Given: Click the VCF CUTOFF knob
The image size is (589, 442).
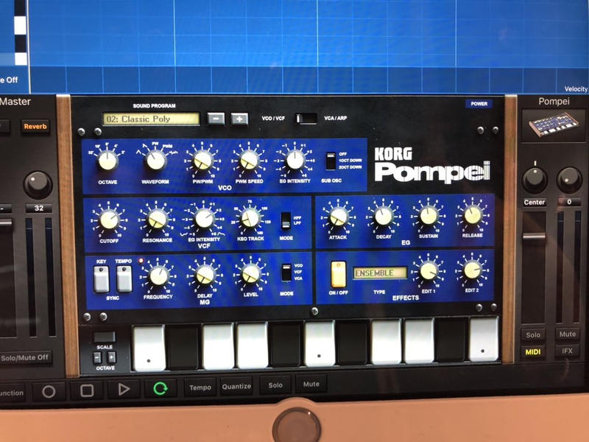Looking at the screenshot, I should pyautogui.click(x=109, y=220).
